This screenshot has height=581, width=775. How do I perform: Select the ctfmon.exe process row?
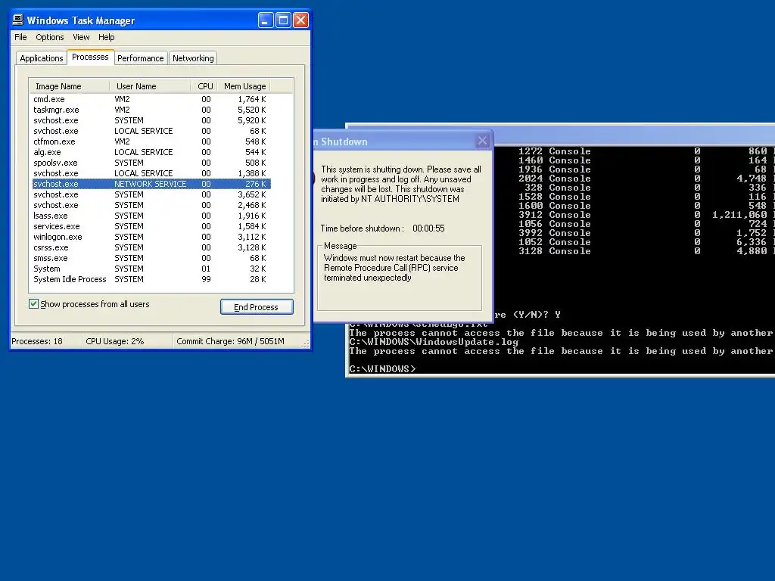(x=151, y=141)
